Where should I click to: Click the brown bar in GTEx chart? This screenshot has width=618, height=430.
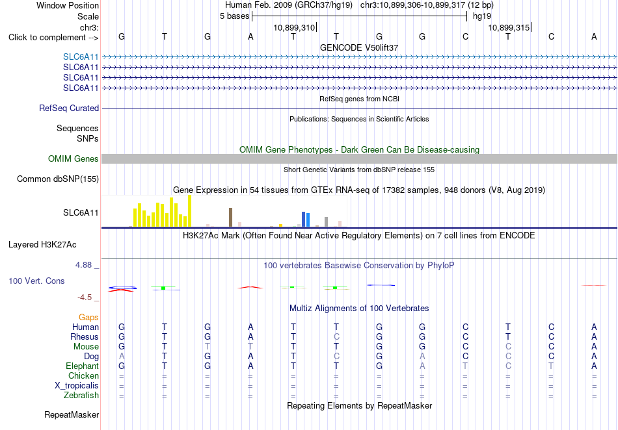click(230, 217)
